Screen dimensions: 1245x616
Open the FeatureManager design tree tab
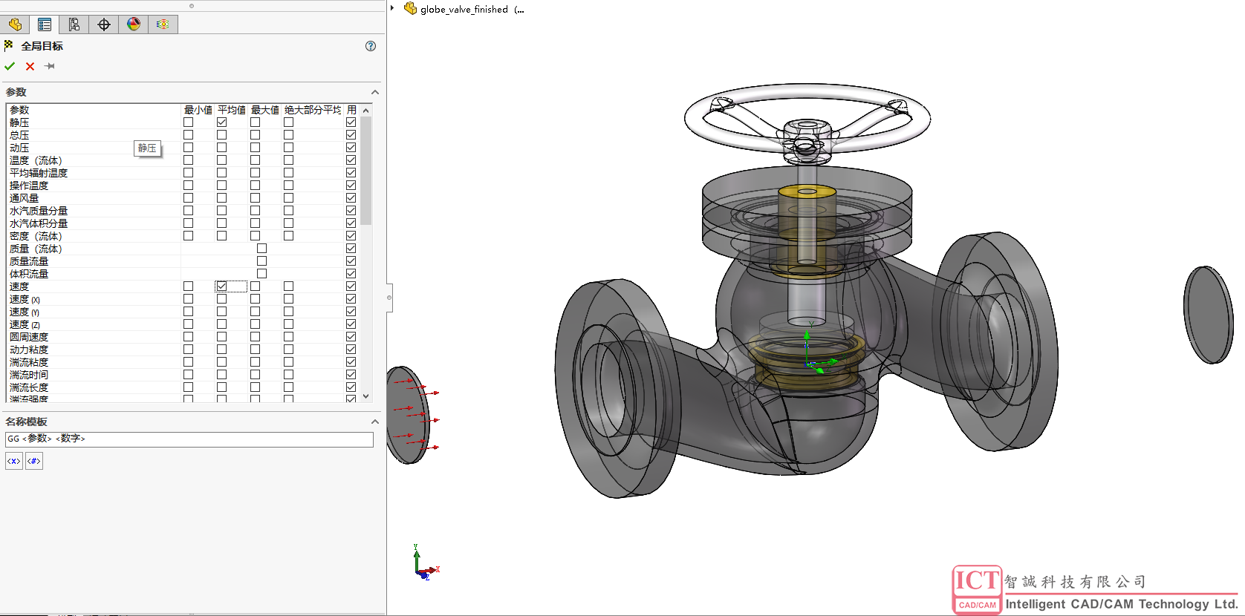(15, 24)
